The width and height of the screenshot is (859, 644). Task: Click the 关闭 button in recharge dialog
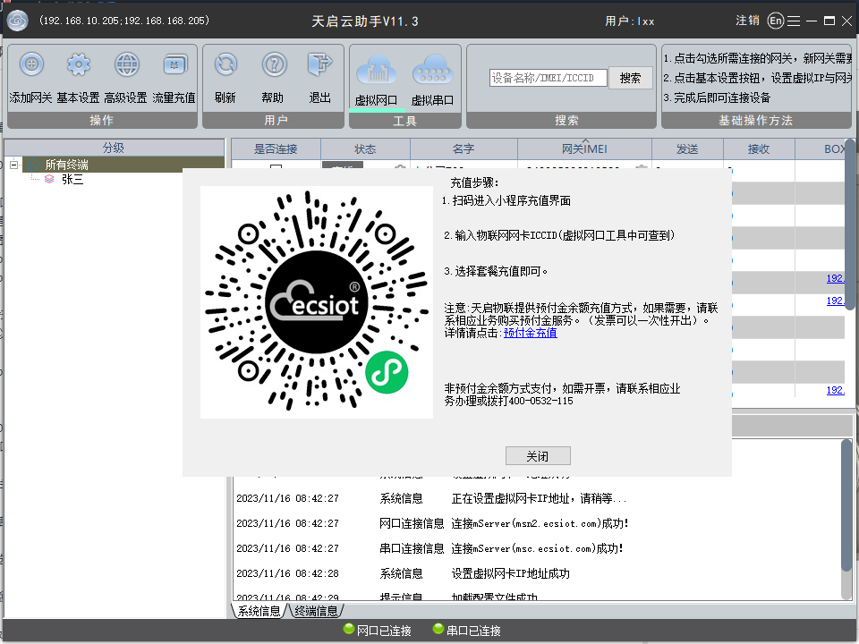click(x=538, y=455)
